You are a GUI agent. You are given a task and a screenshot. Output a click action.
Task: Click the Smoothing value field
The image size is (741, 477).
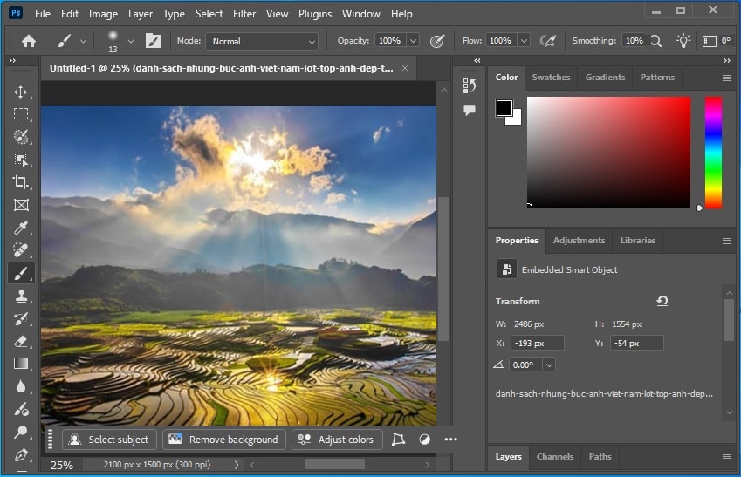635,41
